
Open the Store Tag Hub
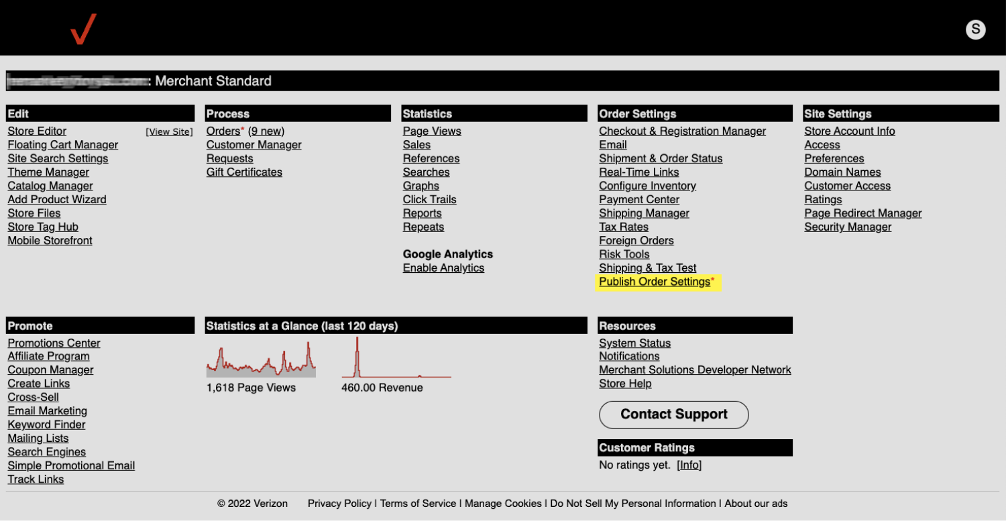pyautogui.click(x=43, y=227)
